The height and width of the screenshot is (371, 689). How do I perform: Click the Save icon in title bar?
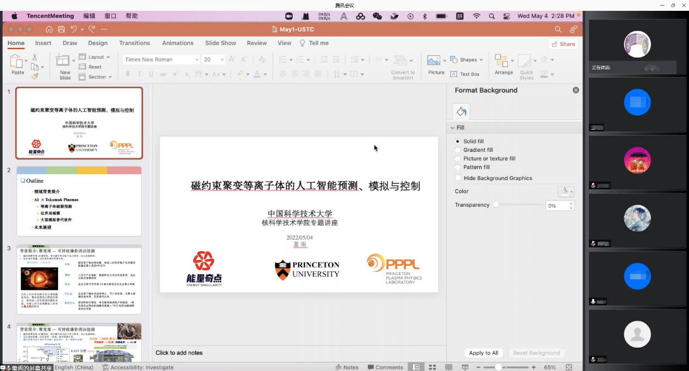[x=61, y=29]
